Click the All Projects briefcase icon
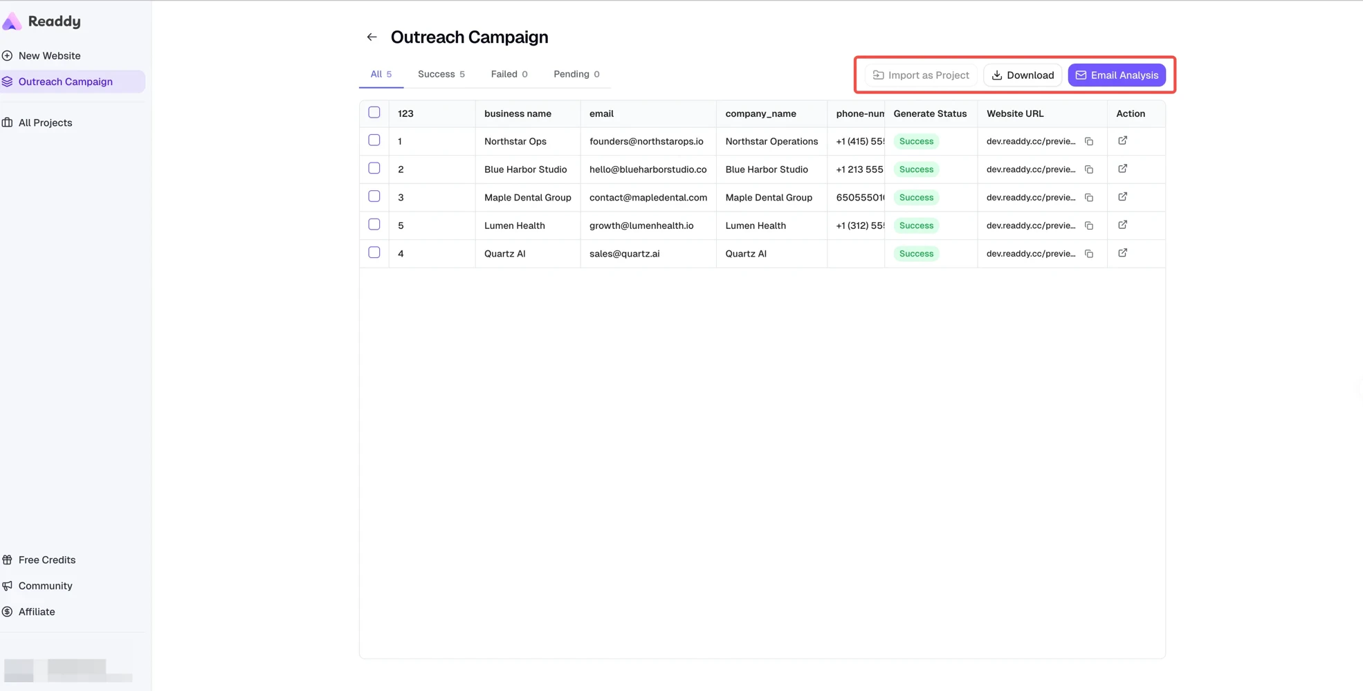This screenshot has height=691, width=1363. click(x=8, y=122)
